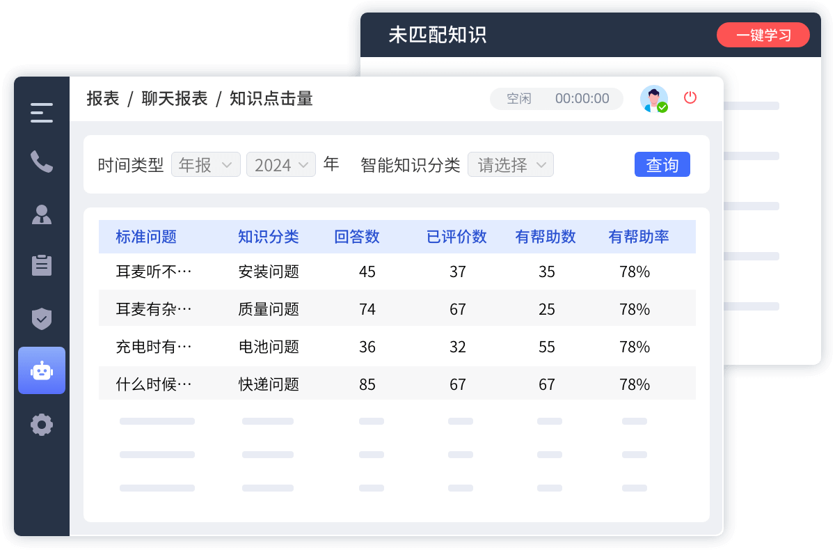Click the 电池问题 category cell
The height and width of the screenshot is (557, 835).
point(269,347)
